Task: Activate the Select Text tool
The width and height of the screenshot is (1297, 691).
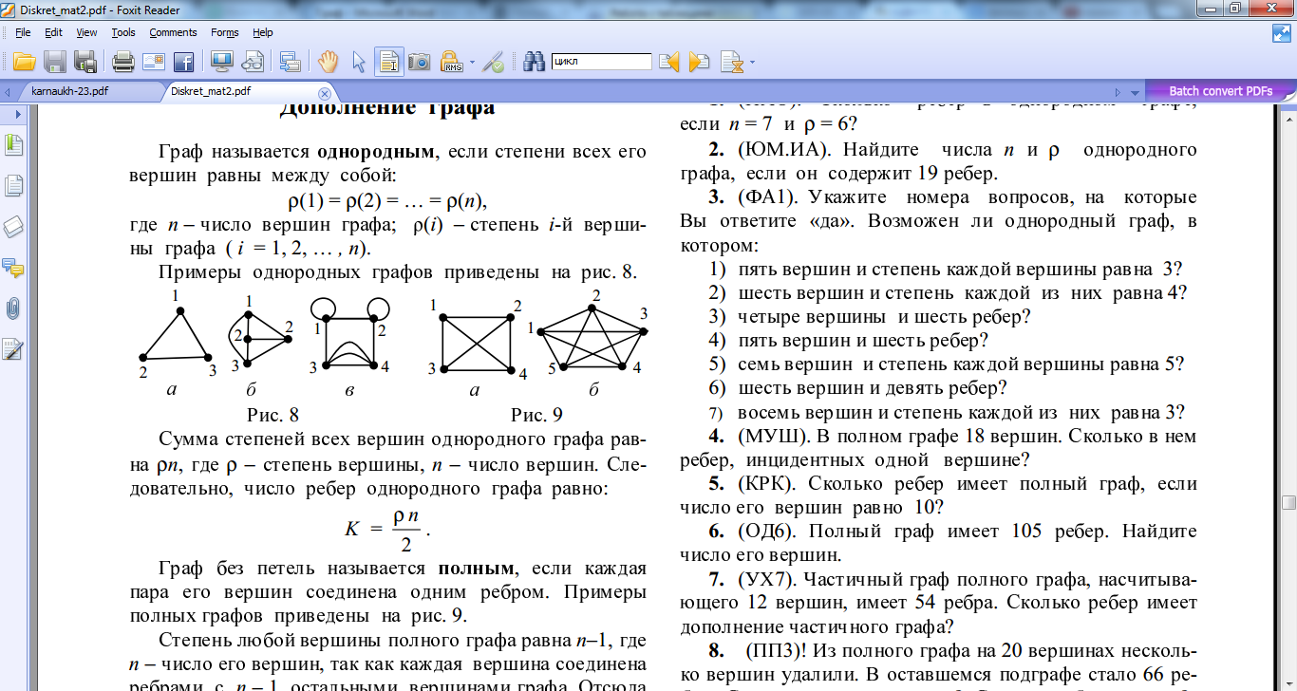Action: (388, 62)
